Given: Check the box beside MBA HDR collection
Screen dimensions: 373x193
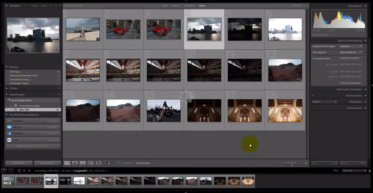Looking at the screenshot, I should point(7,110).
